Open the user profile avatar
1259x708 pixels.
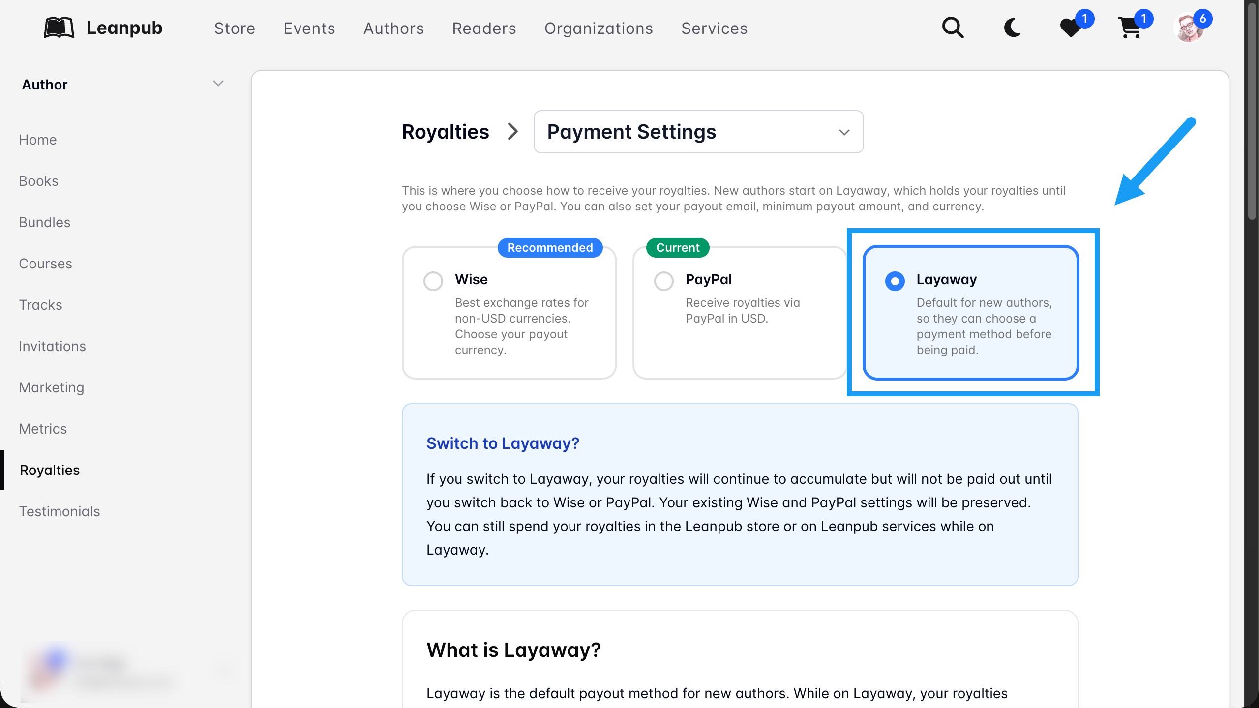pos(1189,28)
